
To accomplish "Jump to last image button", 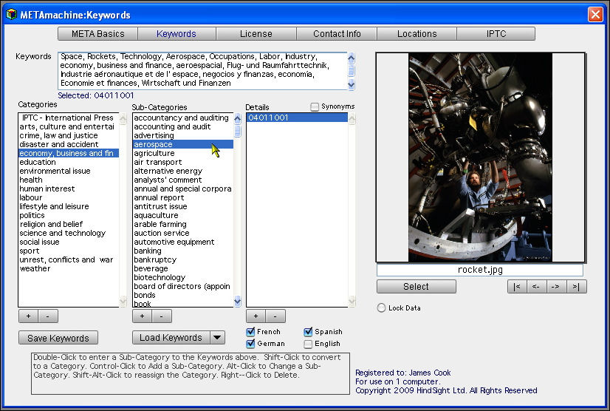I will click(577, 287).
